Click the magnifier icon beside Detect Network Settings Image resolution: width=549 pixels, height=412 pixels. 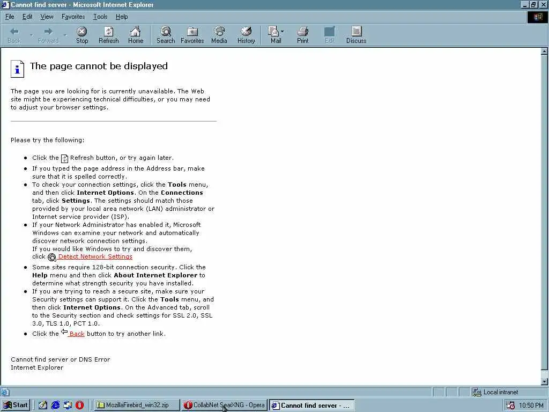pyautogui.click(x=52, y=257)
